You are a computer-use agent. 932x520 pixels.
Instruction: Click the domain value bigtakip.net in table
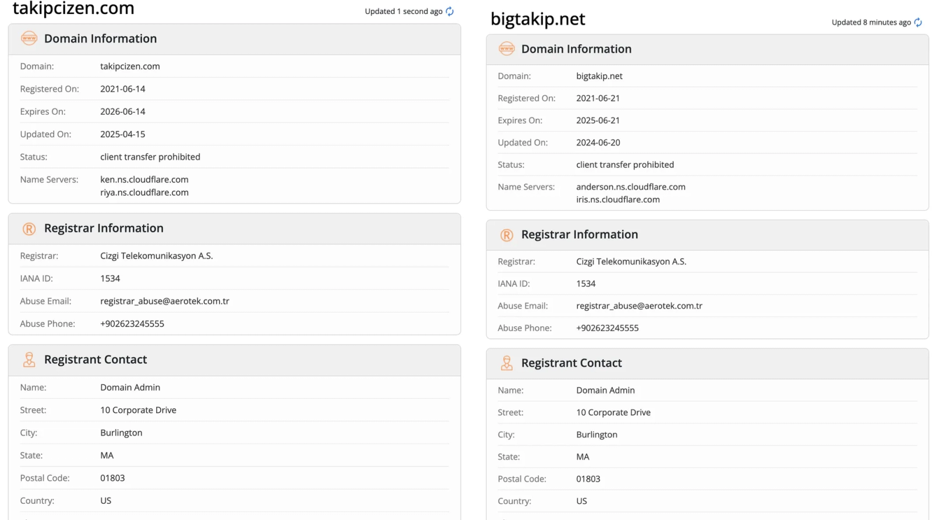tap(599, 76)
